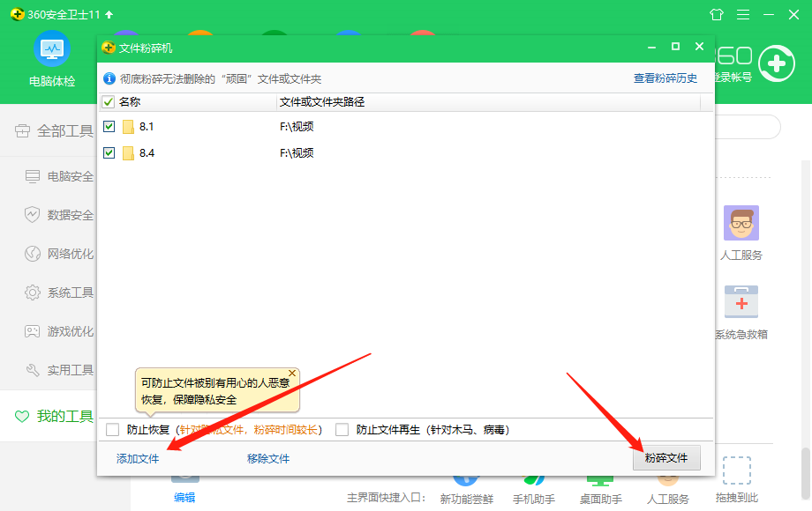Enable the 防止恢复 option

[112, 429]
